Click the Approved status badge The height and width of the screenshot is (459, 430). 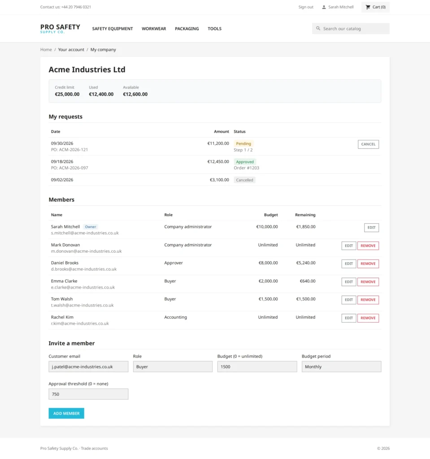click(245, 161)
